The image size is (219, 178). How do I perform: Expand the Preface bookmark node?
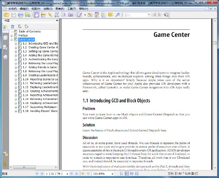click(x=12, y=36)
